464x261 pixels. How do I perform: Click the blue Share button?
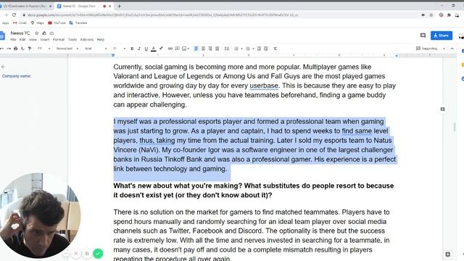[x=442, y=36]
